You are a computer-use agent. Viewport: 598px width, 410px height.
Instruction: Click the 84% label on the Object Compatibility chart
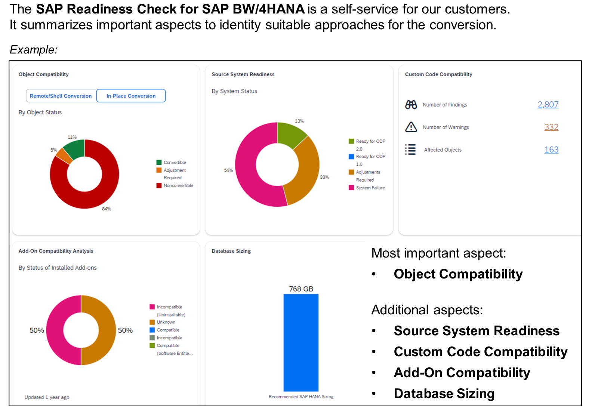coord(107,209)
